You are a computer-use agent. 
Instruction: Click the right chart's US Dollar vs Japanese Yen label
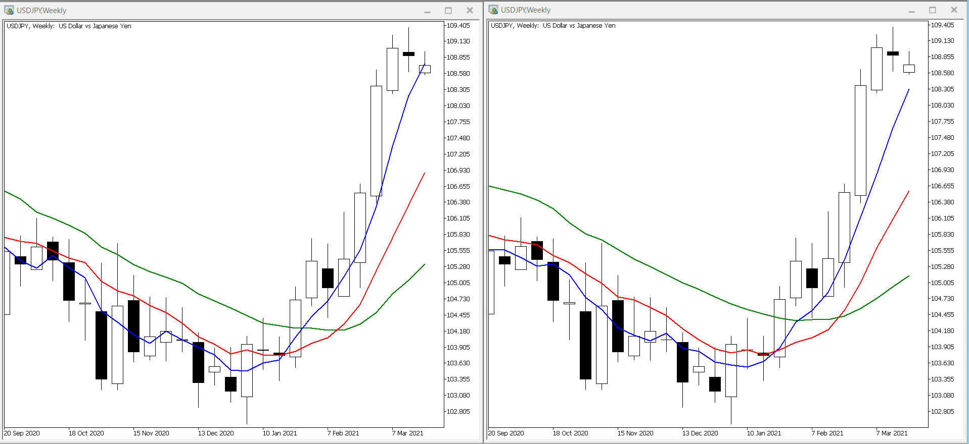[x=579, y=26]
